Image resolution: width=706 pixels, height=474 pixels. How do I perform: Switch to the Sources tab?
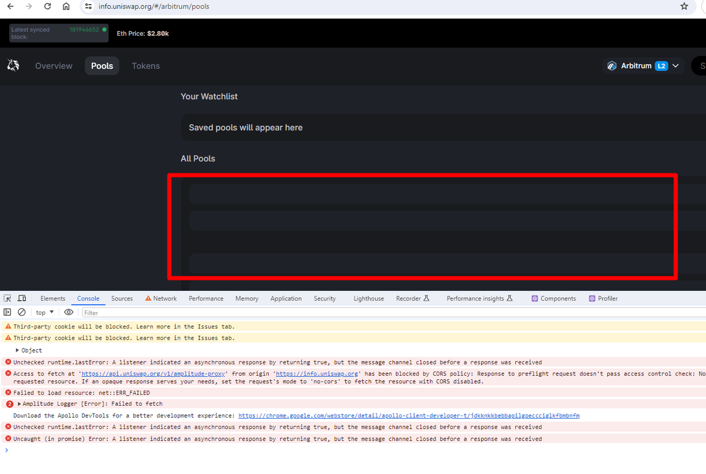(122, 299)
